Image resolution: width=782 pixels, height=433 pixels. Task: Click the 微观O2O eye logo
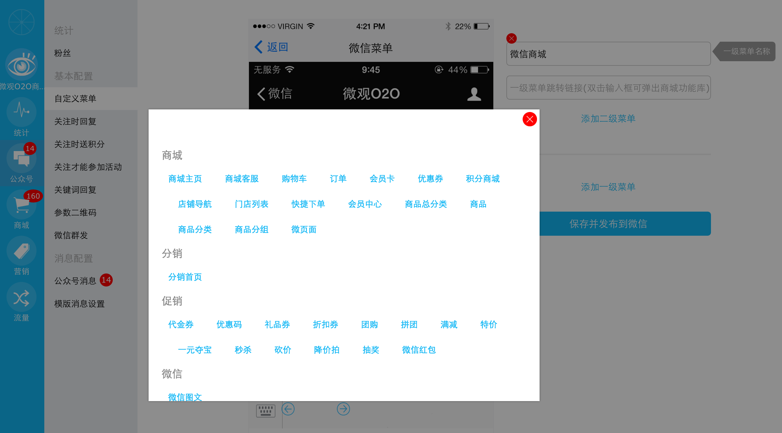[22, 65]
